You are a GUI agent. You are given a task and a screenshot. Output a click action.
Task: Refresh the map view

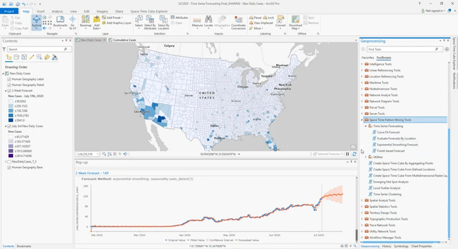click(354, 154)
